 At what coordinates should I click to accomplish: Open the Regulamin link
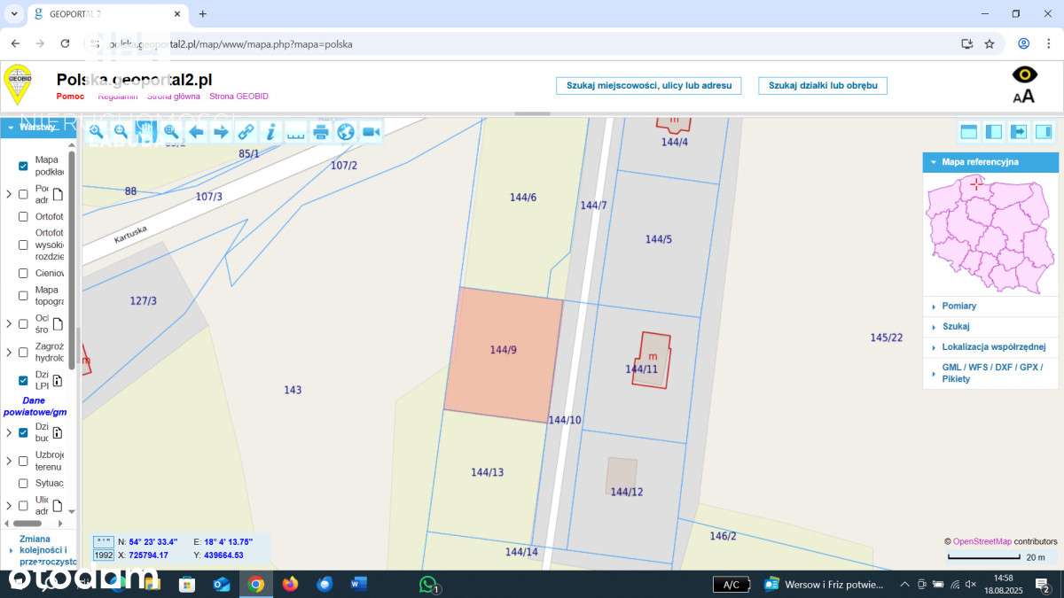(118, 96)
